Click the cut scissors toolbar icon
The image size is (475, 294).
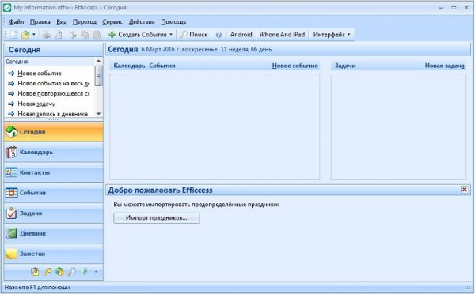click(74, 35)
